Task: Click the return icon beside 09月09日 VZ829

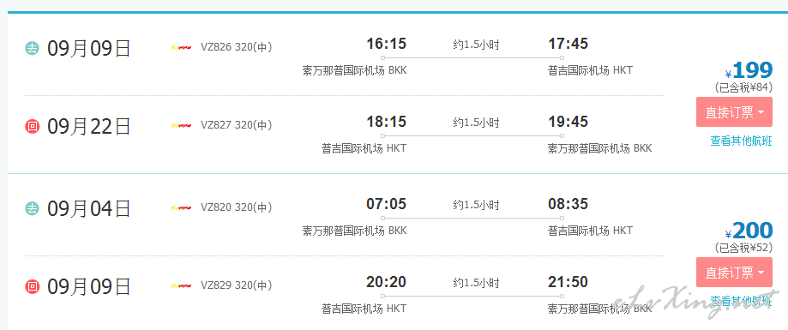Action: pos(33,287)
